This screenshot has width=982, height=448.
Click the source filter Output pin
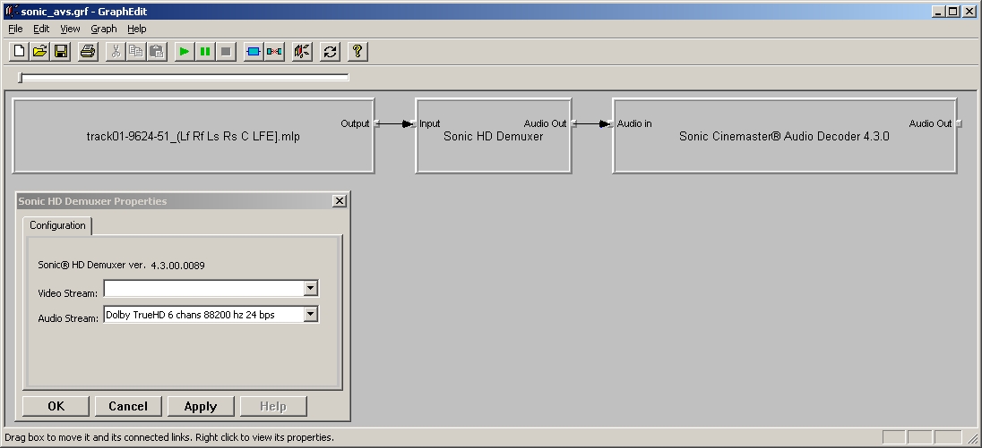(376, 123)
